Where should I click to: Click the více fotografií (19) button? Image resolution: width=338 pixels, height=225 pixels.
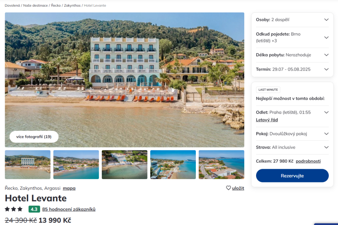34,137
